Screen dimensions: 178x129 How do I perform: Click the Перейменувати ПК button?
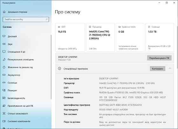159,58
